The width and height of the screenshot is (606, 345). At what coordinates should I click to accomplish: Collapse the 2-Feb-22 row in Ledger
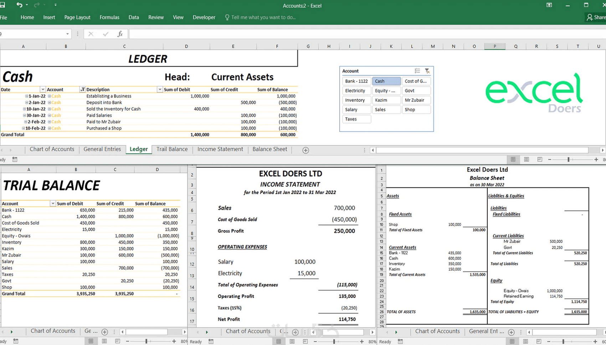point(26,122)
